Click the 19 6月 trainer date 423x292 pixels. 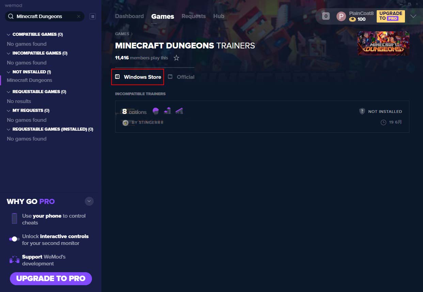[395, 122]
